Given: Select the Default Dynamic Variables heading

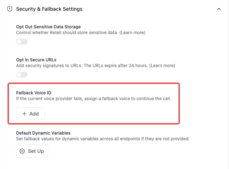Looking at the screenshot, I should (43, 133).
